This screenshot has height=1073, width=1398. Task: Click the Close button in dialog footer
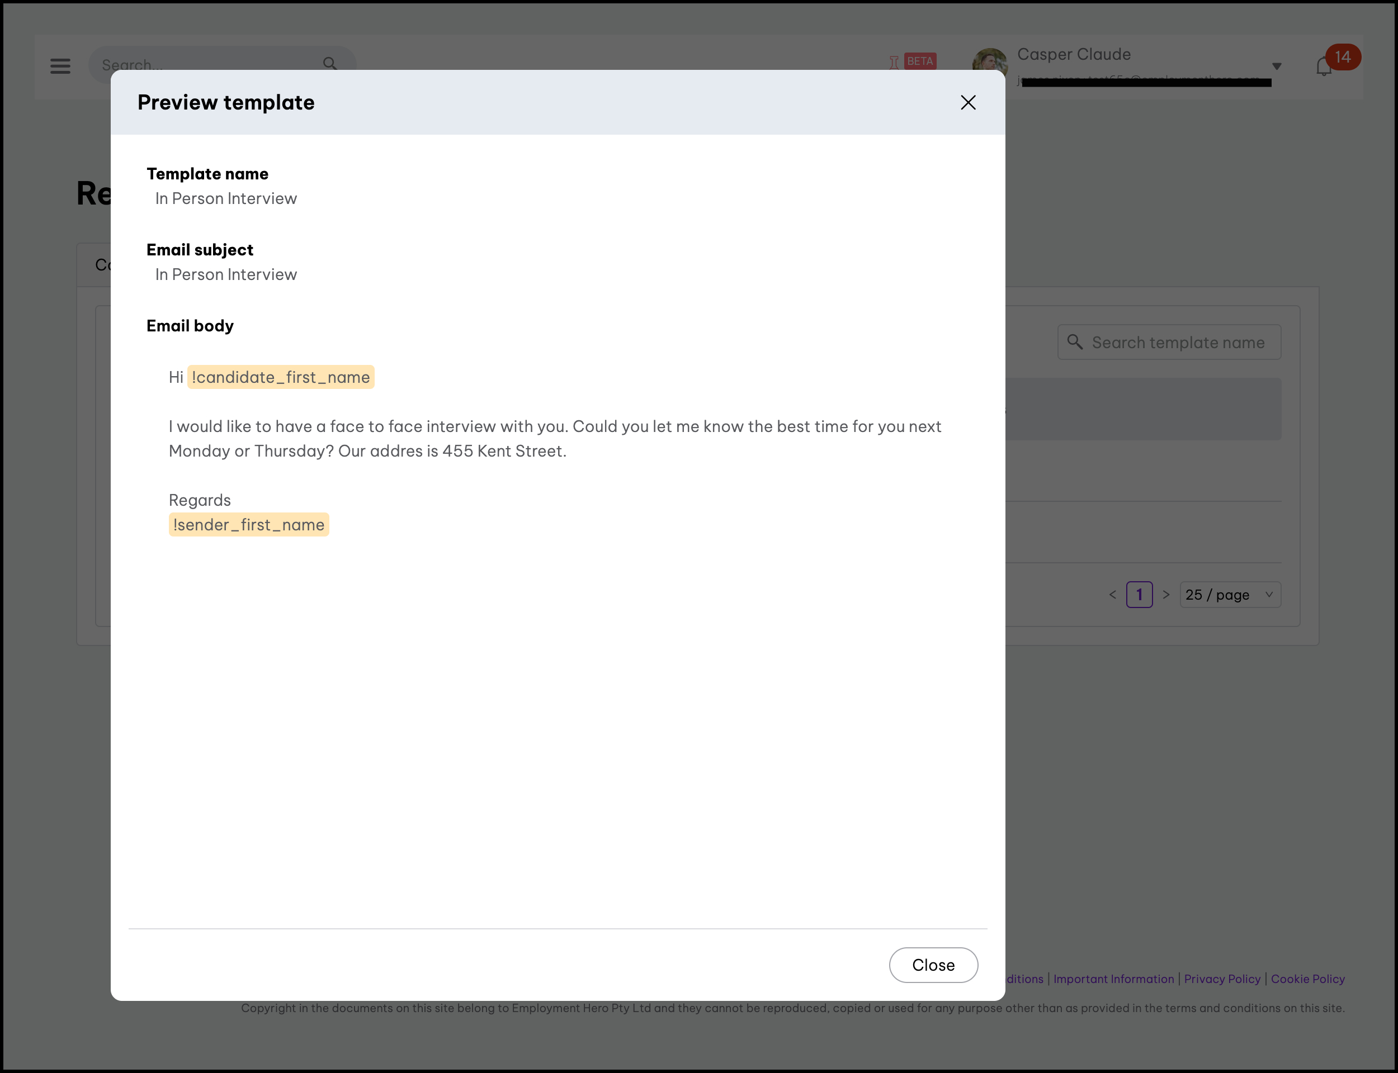(x=933, y=965)
